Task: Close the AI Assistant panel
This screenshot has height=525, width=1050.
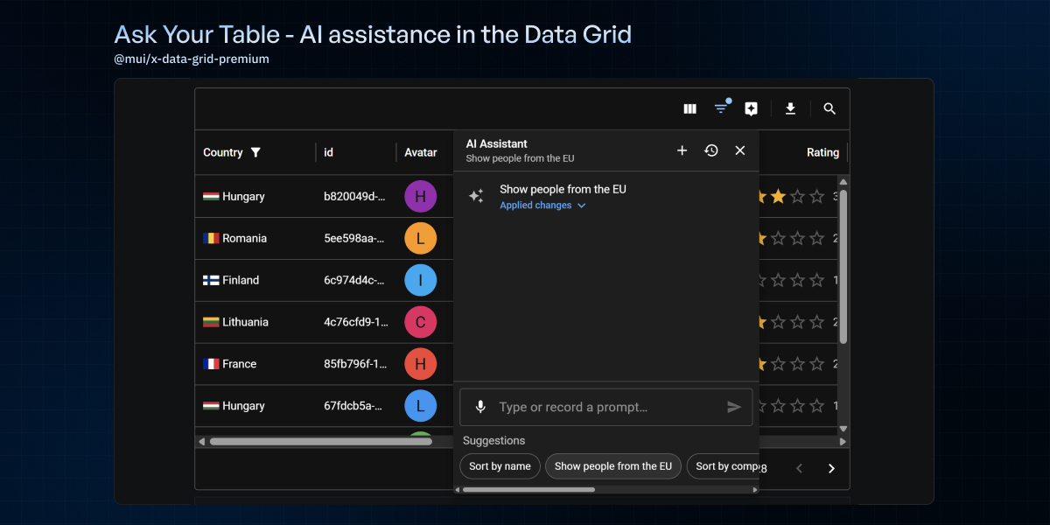Action: coord(740,150)
